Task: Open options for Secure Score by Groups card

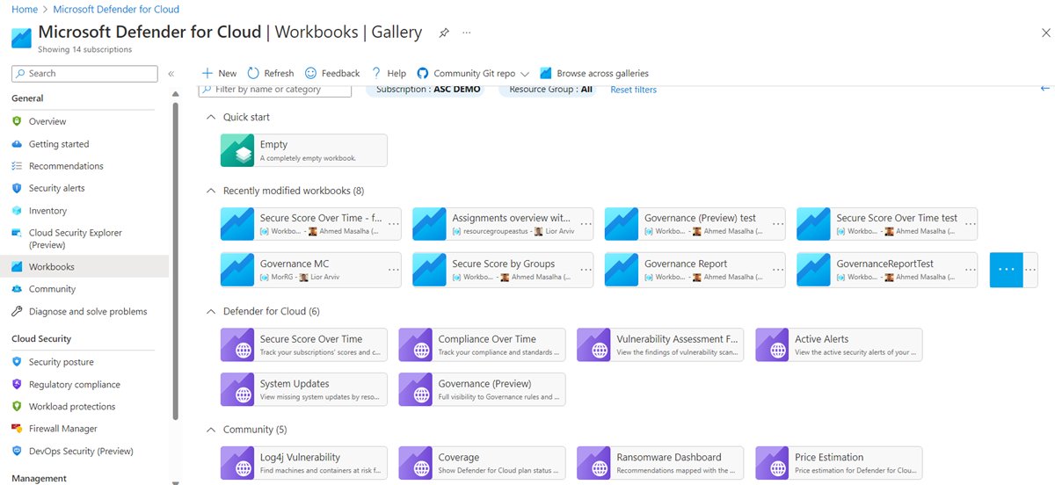Action: (x=586, y=270)
